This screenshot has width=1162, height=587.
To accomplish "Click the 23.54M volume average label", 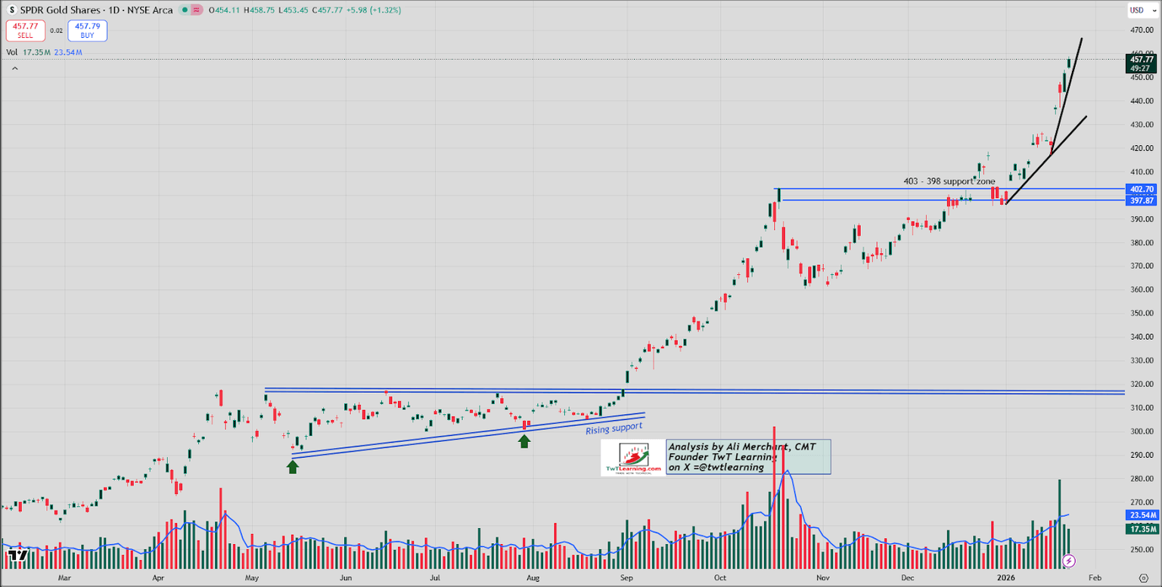I will coord(1141,515).
